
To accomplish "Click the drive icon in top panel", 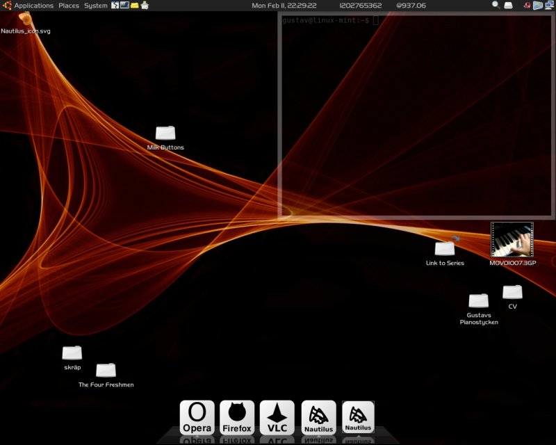I will tap(509, 6).
